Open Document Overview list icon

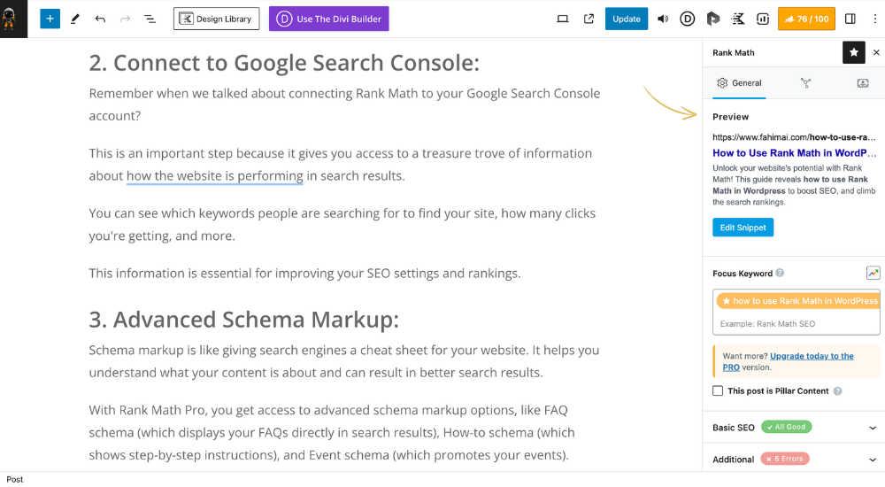(x=150, y=19)
